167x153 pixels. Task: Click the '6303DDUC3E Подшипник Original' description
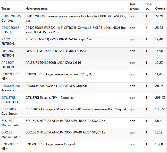(x=50, y=144)
